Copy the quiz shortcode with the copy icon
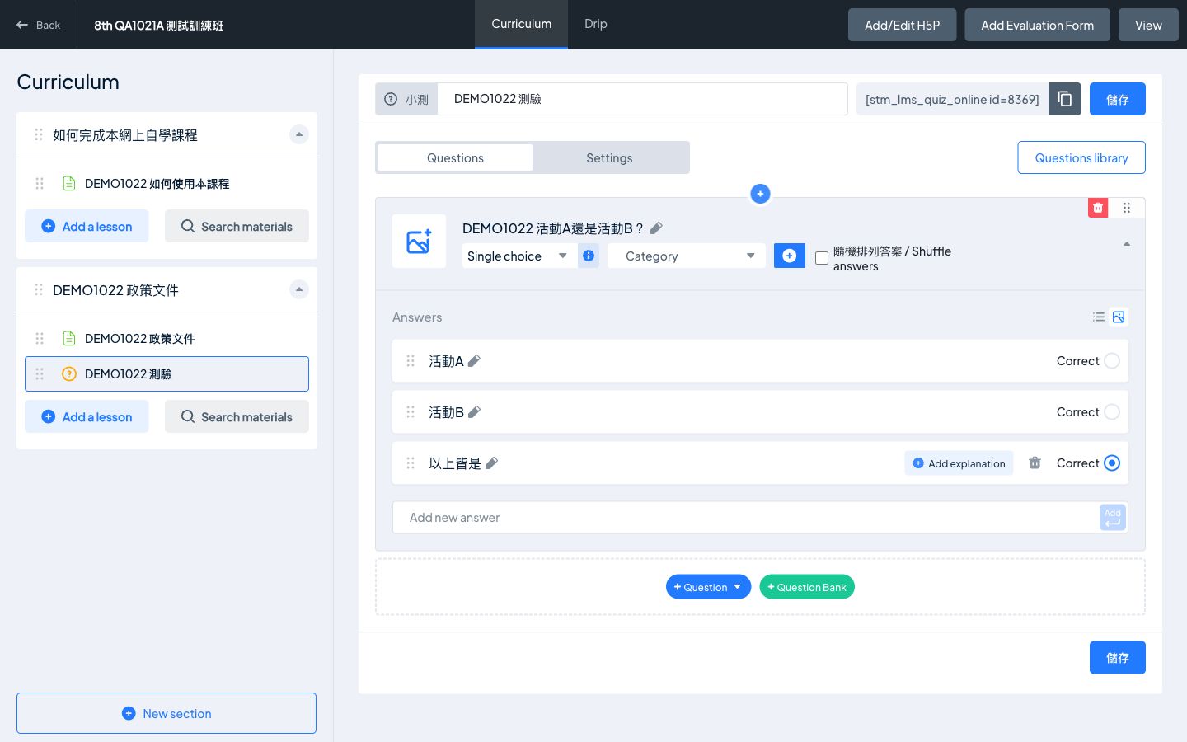 [1065, 99]
